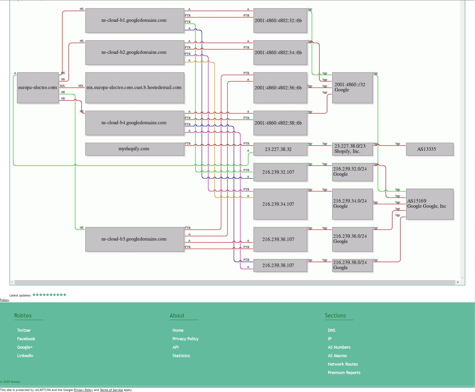Click the ns-cloud-b4.googledomains.com node

135,123
